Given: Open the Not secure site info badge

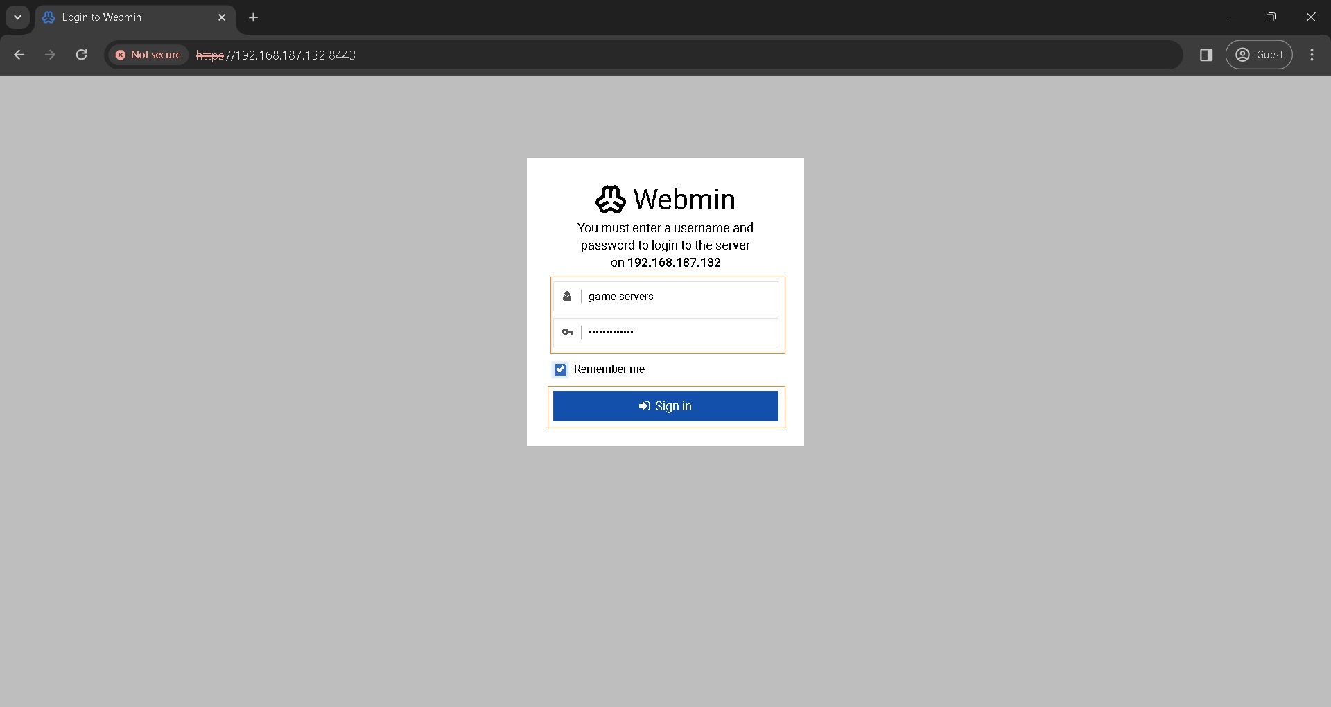Looking at the screenshot, I should (x=148, y=55).
